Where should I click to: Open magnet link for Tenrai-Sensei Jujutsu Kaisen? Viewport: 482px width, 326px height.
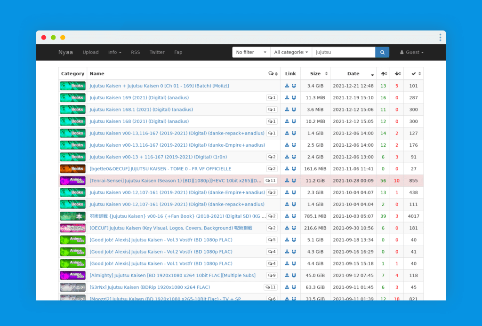tap(294, 181)
